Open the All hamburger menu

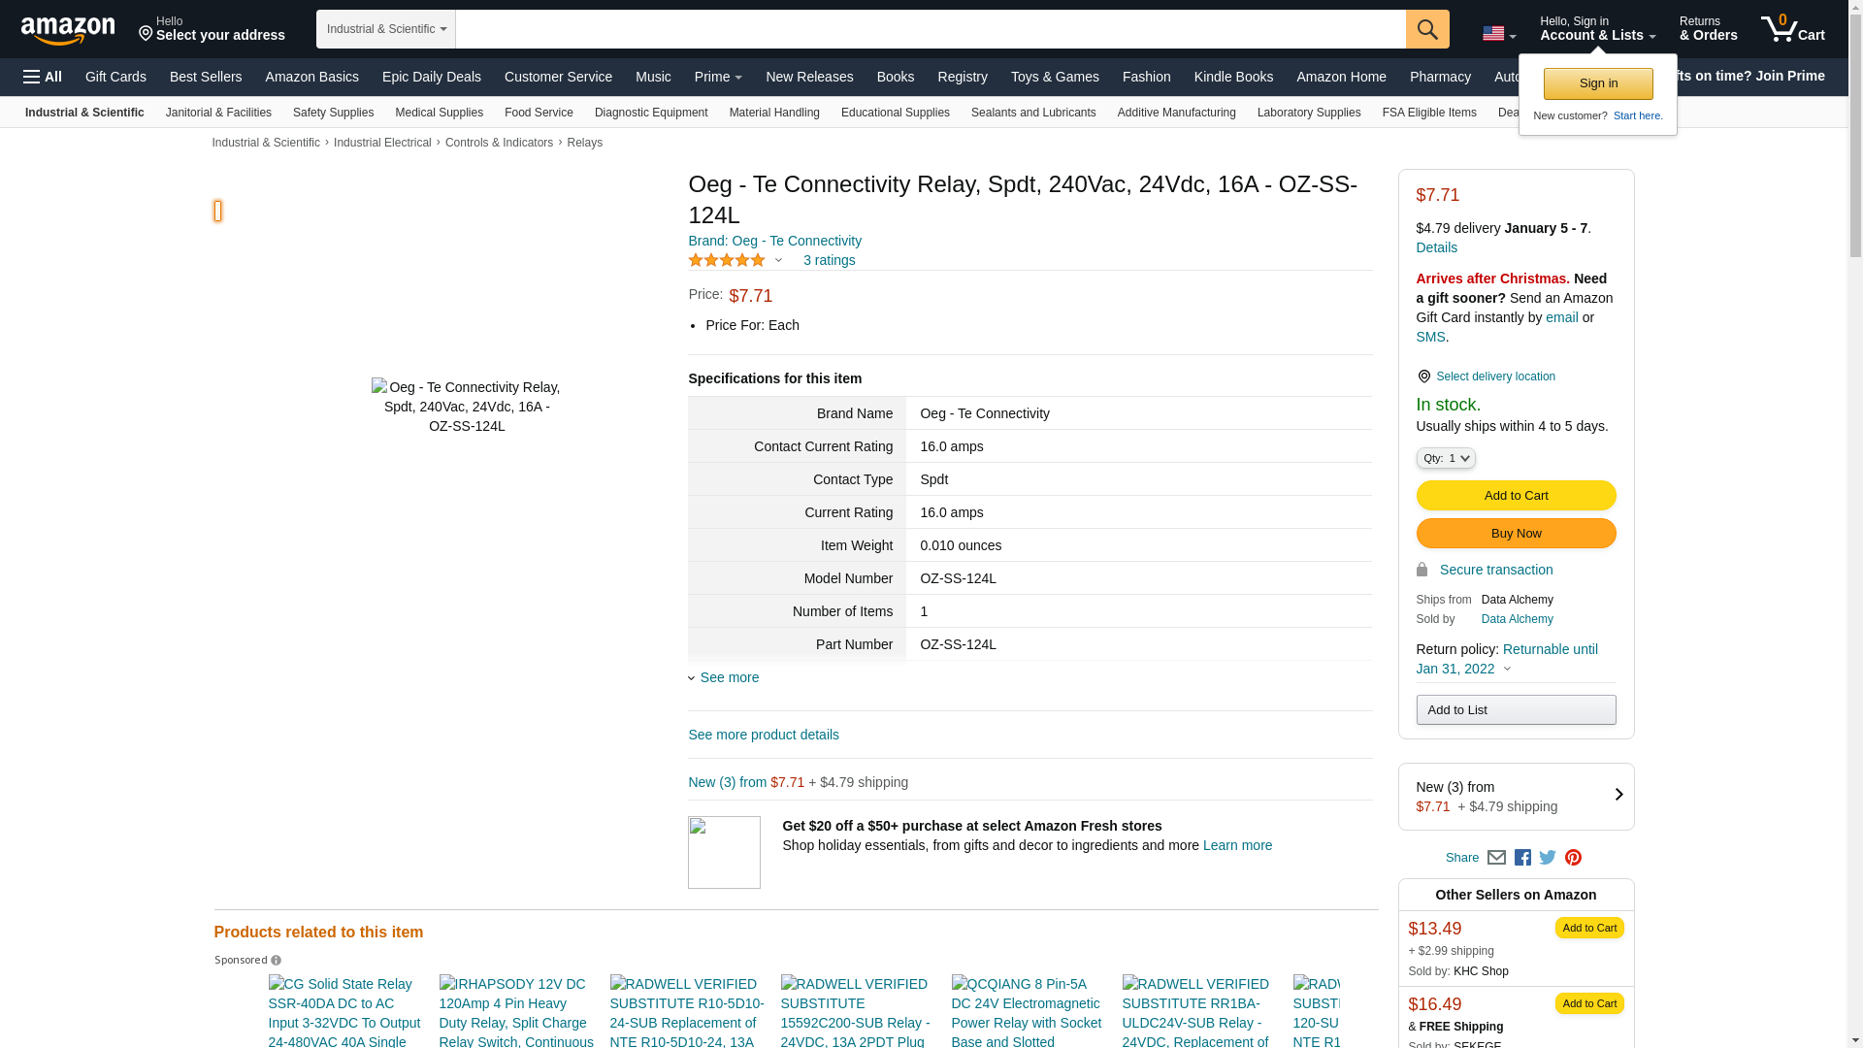point(43,77)
